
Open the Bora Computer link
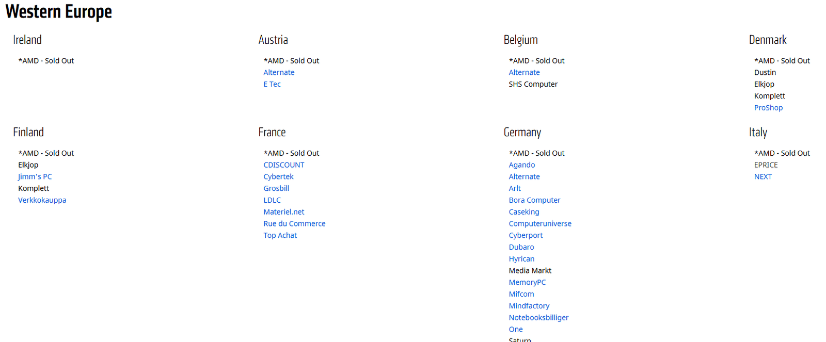point(534,200)
